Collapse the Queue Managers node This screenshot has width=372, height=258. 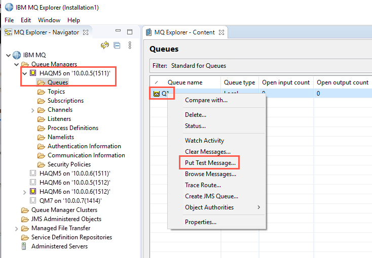point(16,64)
